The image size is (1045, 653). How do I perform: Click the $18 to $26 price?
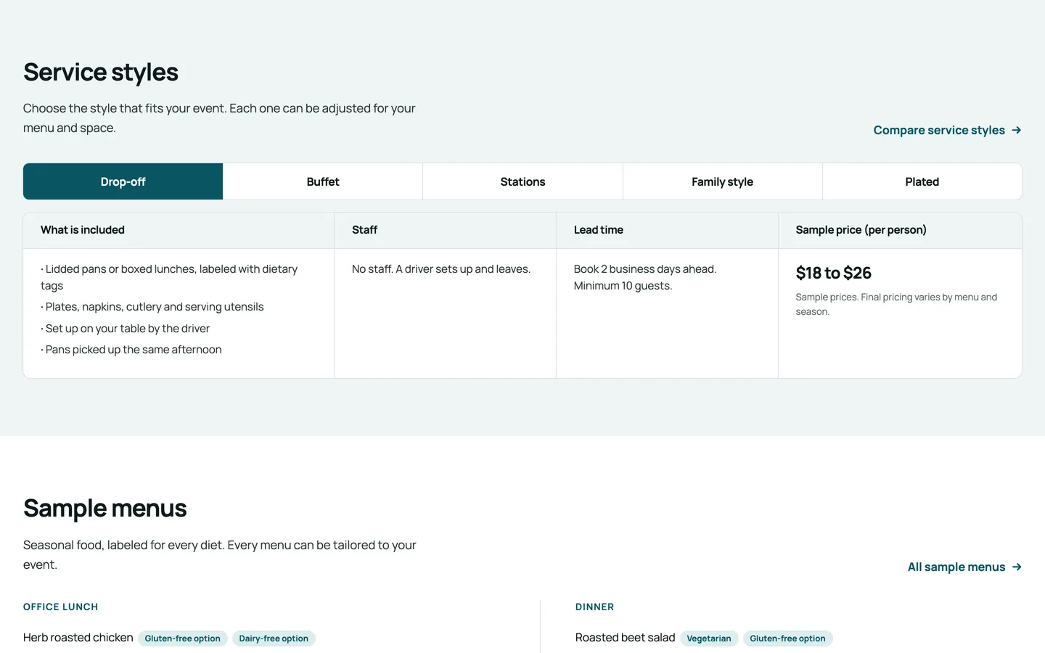(x=834, y=273)
